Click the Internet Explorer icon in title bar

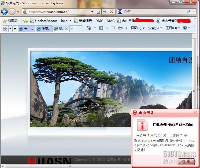3,3
